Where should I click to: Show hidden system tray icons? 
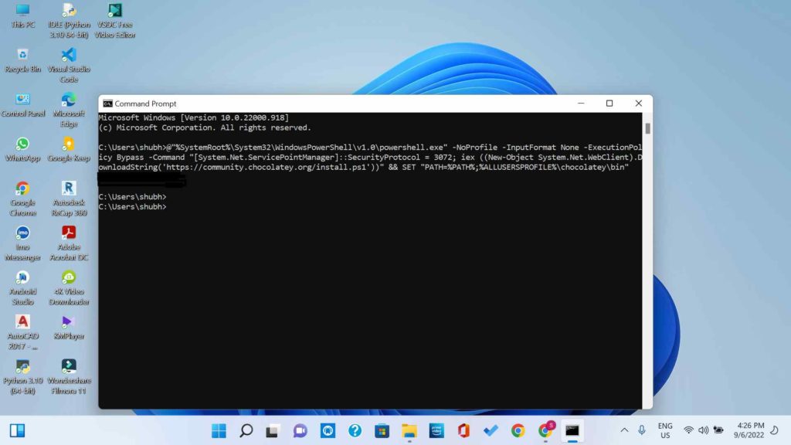click(x=624, y=430)
